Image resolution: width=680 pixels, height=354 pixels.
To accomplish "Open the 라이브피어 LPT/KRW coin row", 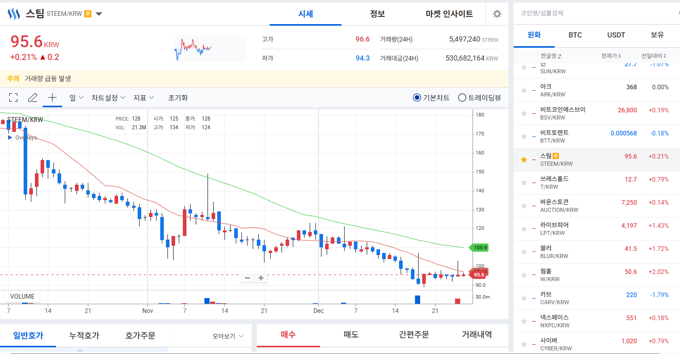I will click(x=597, y=229).
